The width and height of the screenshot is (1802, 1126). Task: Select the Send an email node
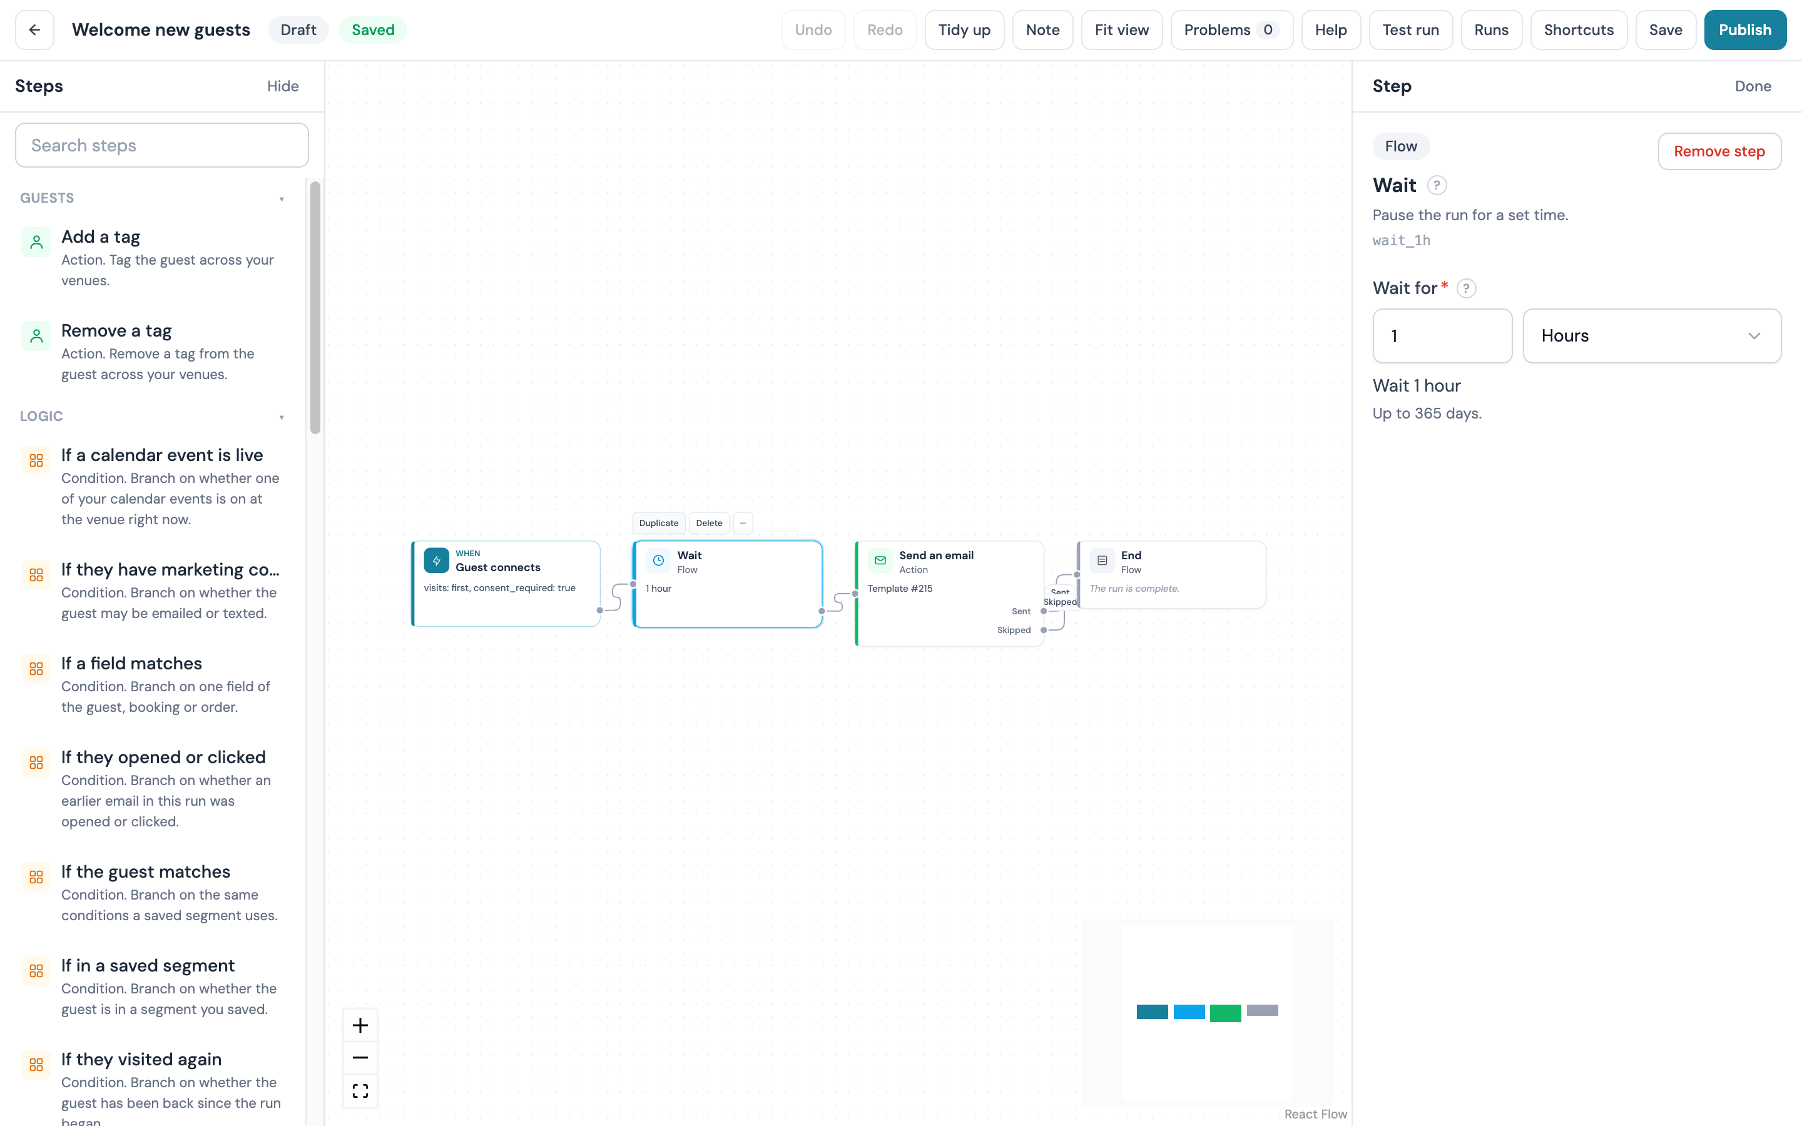(x=949, y=594)
